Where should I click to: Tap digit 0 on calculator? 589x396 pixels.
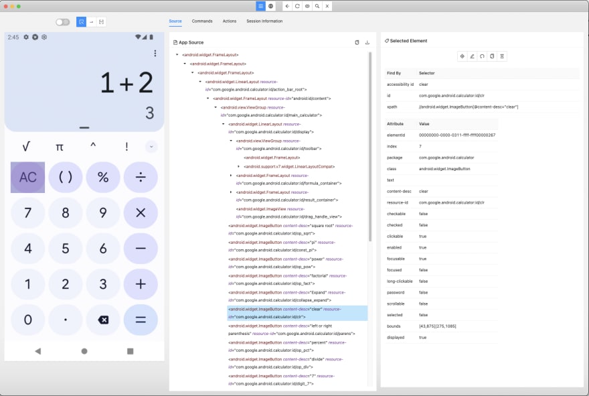point(28,320)
